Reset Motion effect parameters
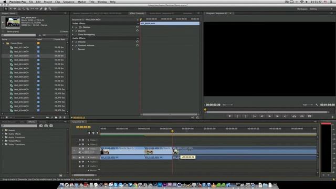 click(x=138, y=27)
